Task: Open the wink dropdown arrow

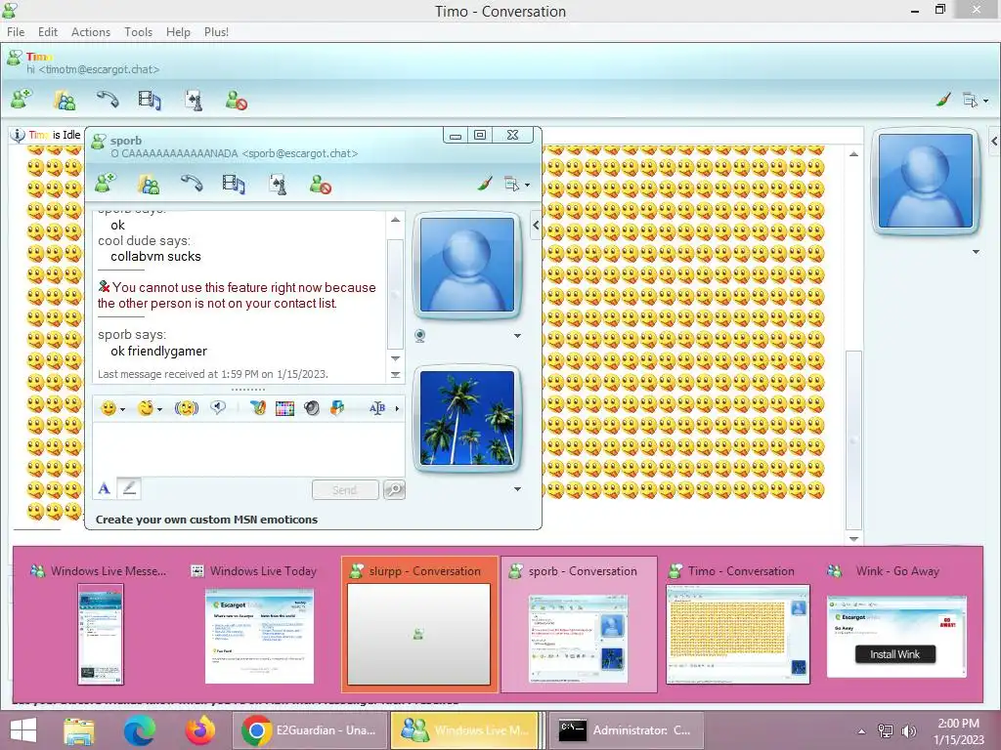Action: (x=159, y=409)
